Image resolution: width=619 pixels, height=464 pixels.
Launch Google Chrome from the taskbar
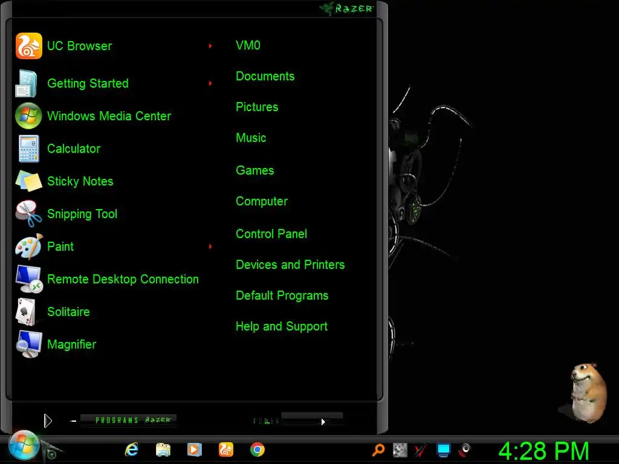[x=258, y=449]
